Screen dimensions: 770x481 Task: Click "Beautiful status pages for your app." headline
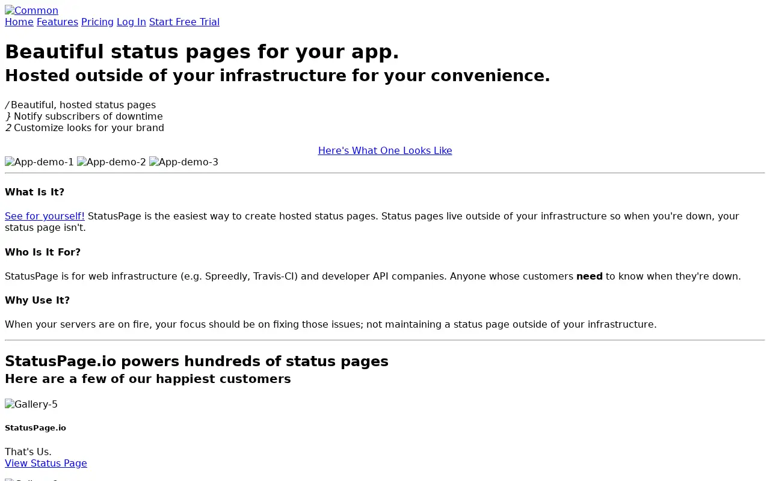[x=202, y=52]
